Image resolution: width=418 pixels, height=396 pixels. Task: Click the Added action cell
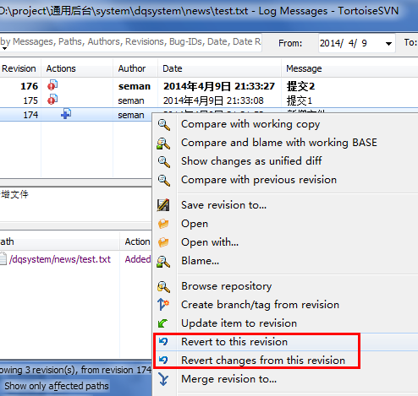click(x=138, y=259)
